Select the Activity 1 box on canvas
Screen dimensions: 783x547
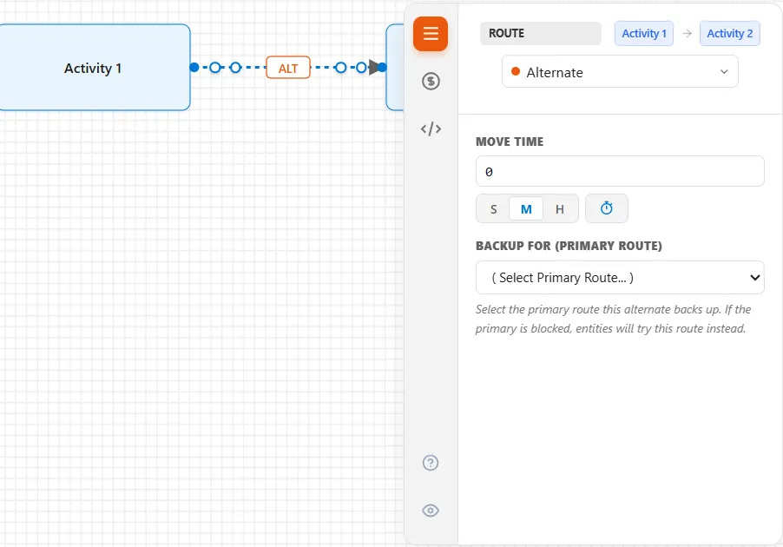[94, 68]
